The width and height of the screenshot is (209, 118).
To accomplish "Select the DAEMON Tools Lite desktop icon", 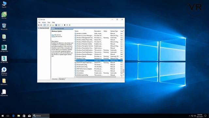I will point(4,71).
